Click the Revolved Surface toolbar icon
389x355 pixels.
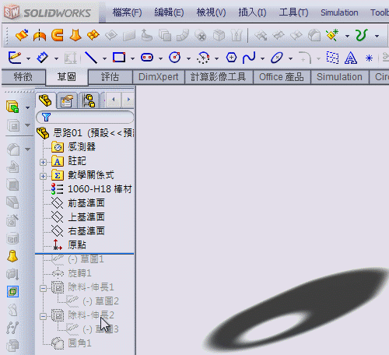click(x=40, y=35)
